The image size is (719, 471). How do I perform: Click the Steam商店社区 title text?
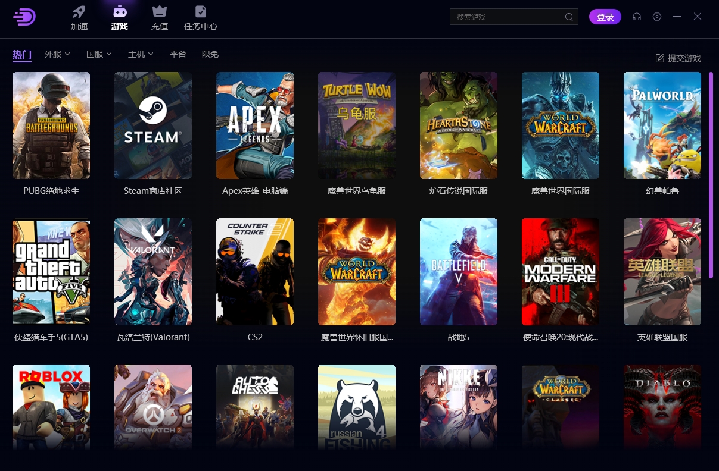(153, 191)
